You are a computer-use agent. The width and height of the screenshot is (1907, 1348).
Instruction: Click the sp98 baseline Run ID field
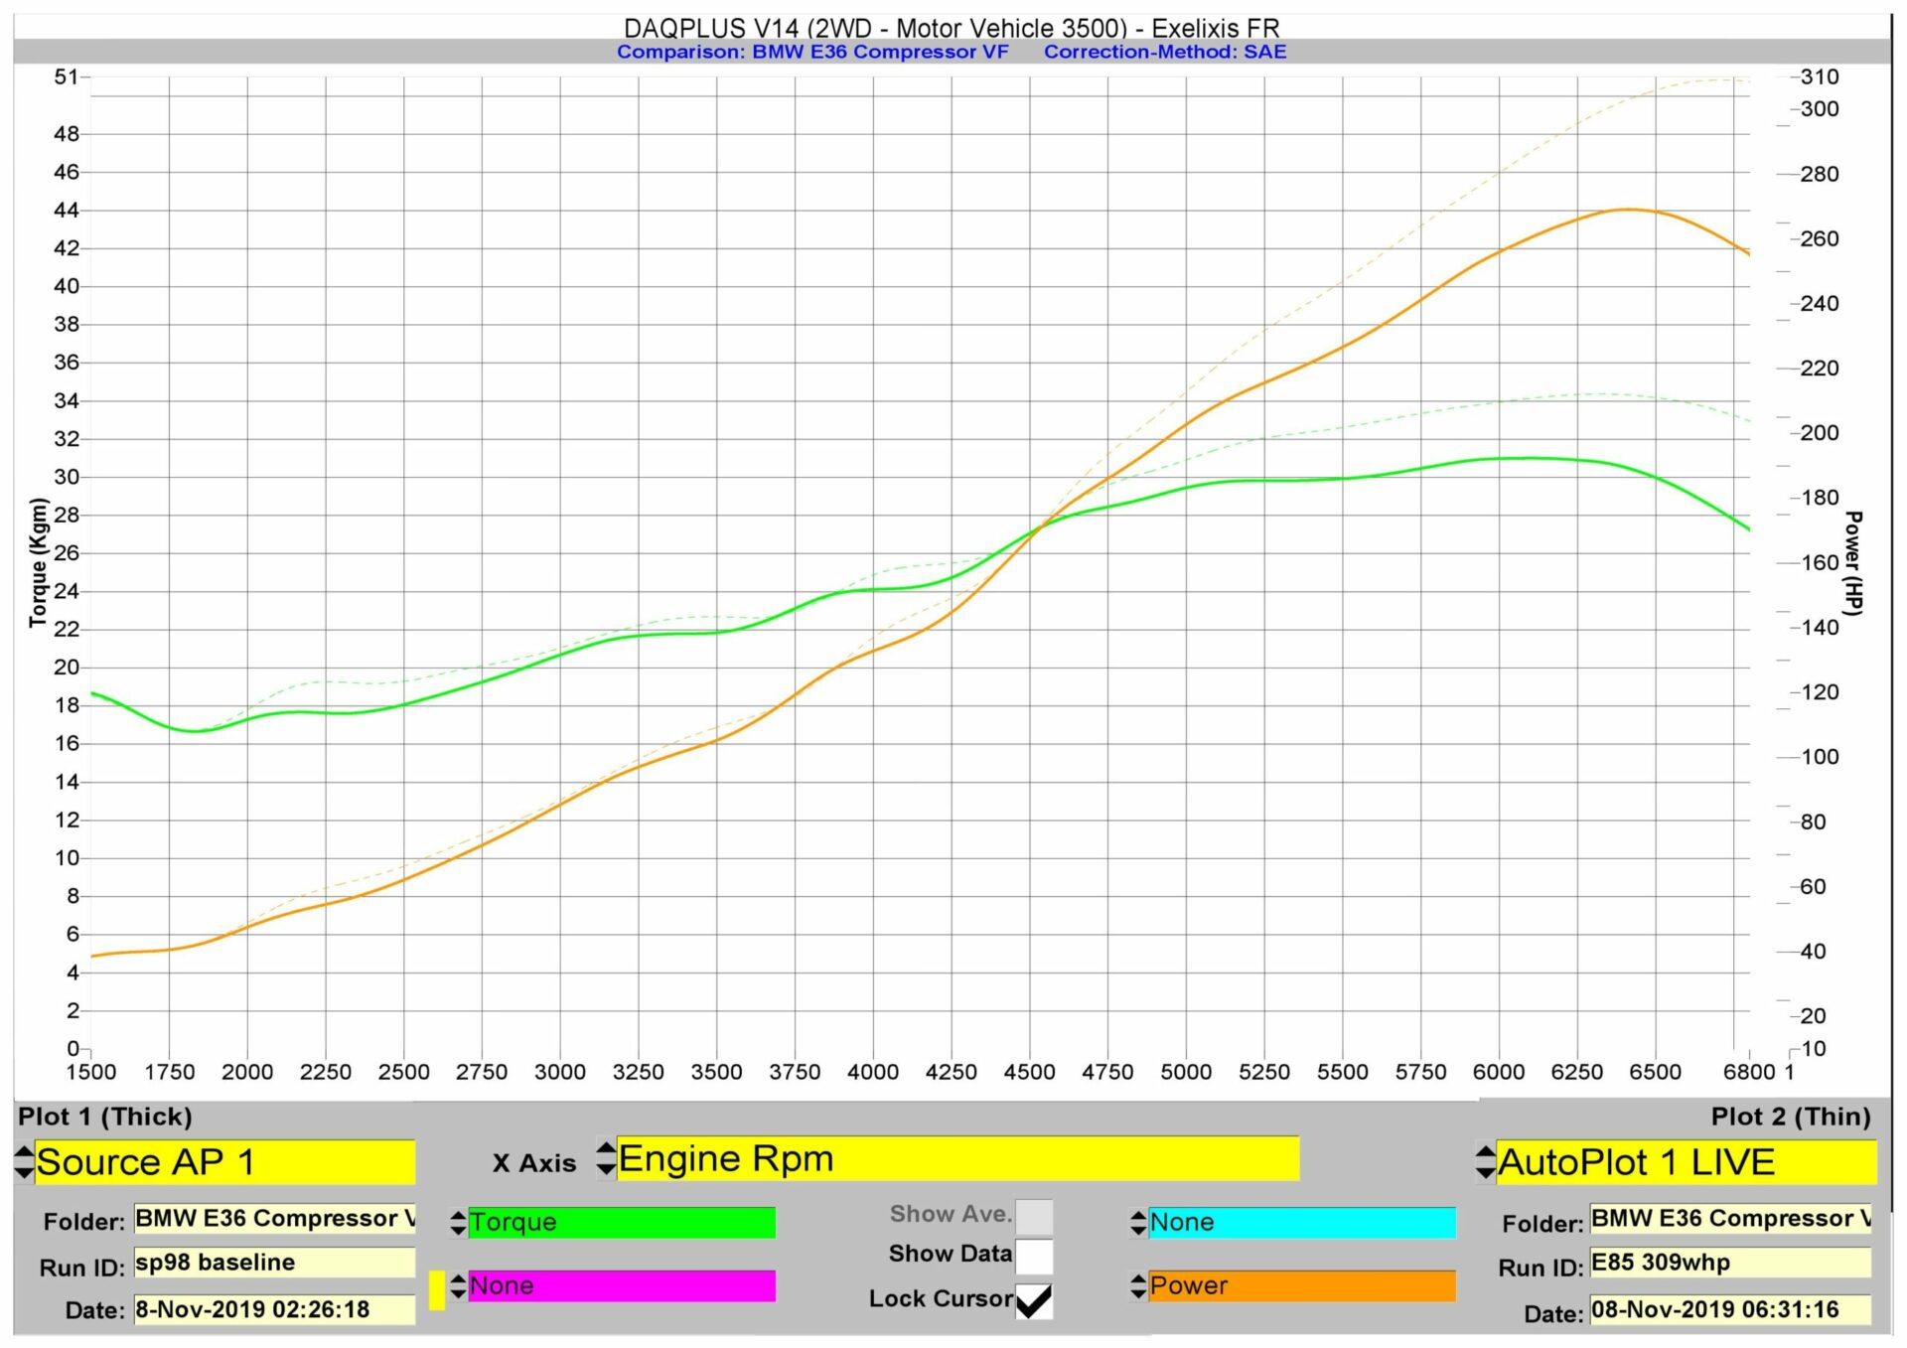coord(273,1263)
